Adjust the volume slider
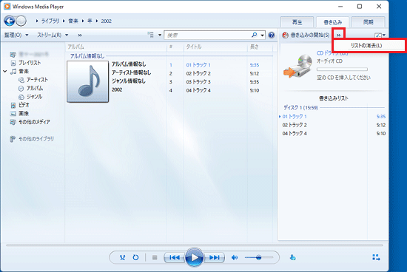The image size is (407, 272). (x=259, y=257)
